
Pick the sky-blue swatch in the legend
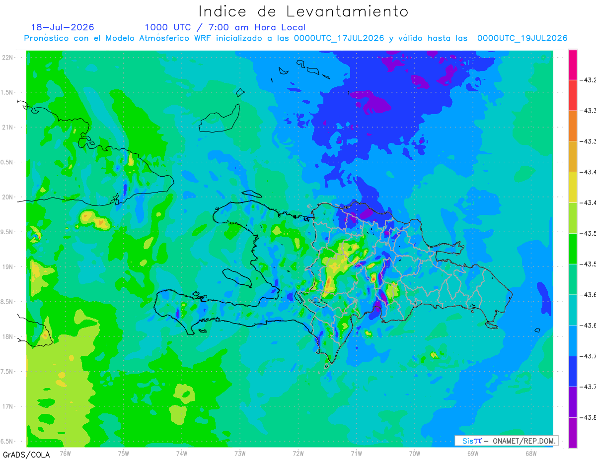pos(573,340)
